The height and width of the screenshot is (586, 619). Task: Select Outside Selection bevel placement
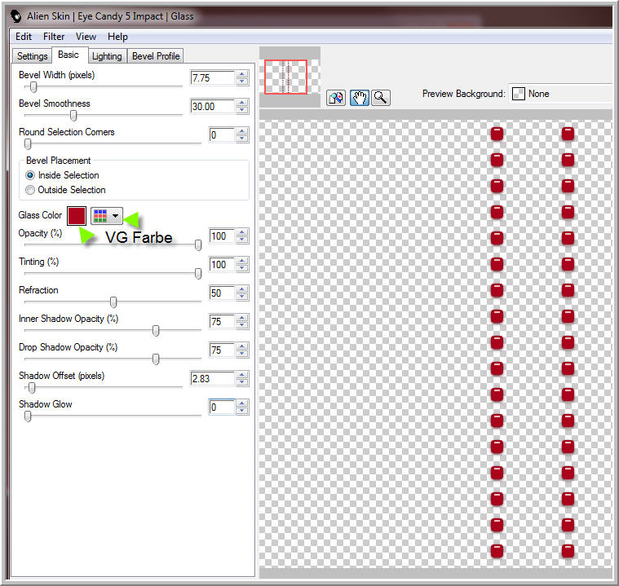[x=30, y=190]
